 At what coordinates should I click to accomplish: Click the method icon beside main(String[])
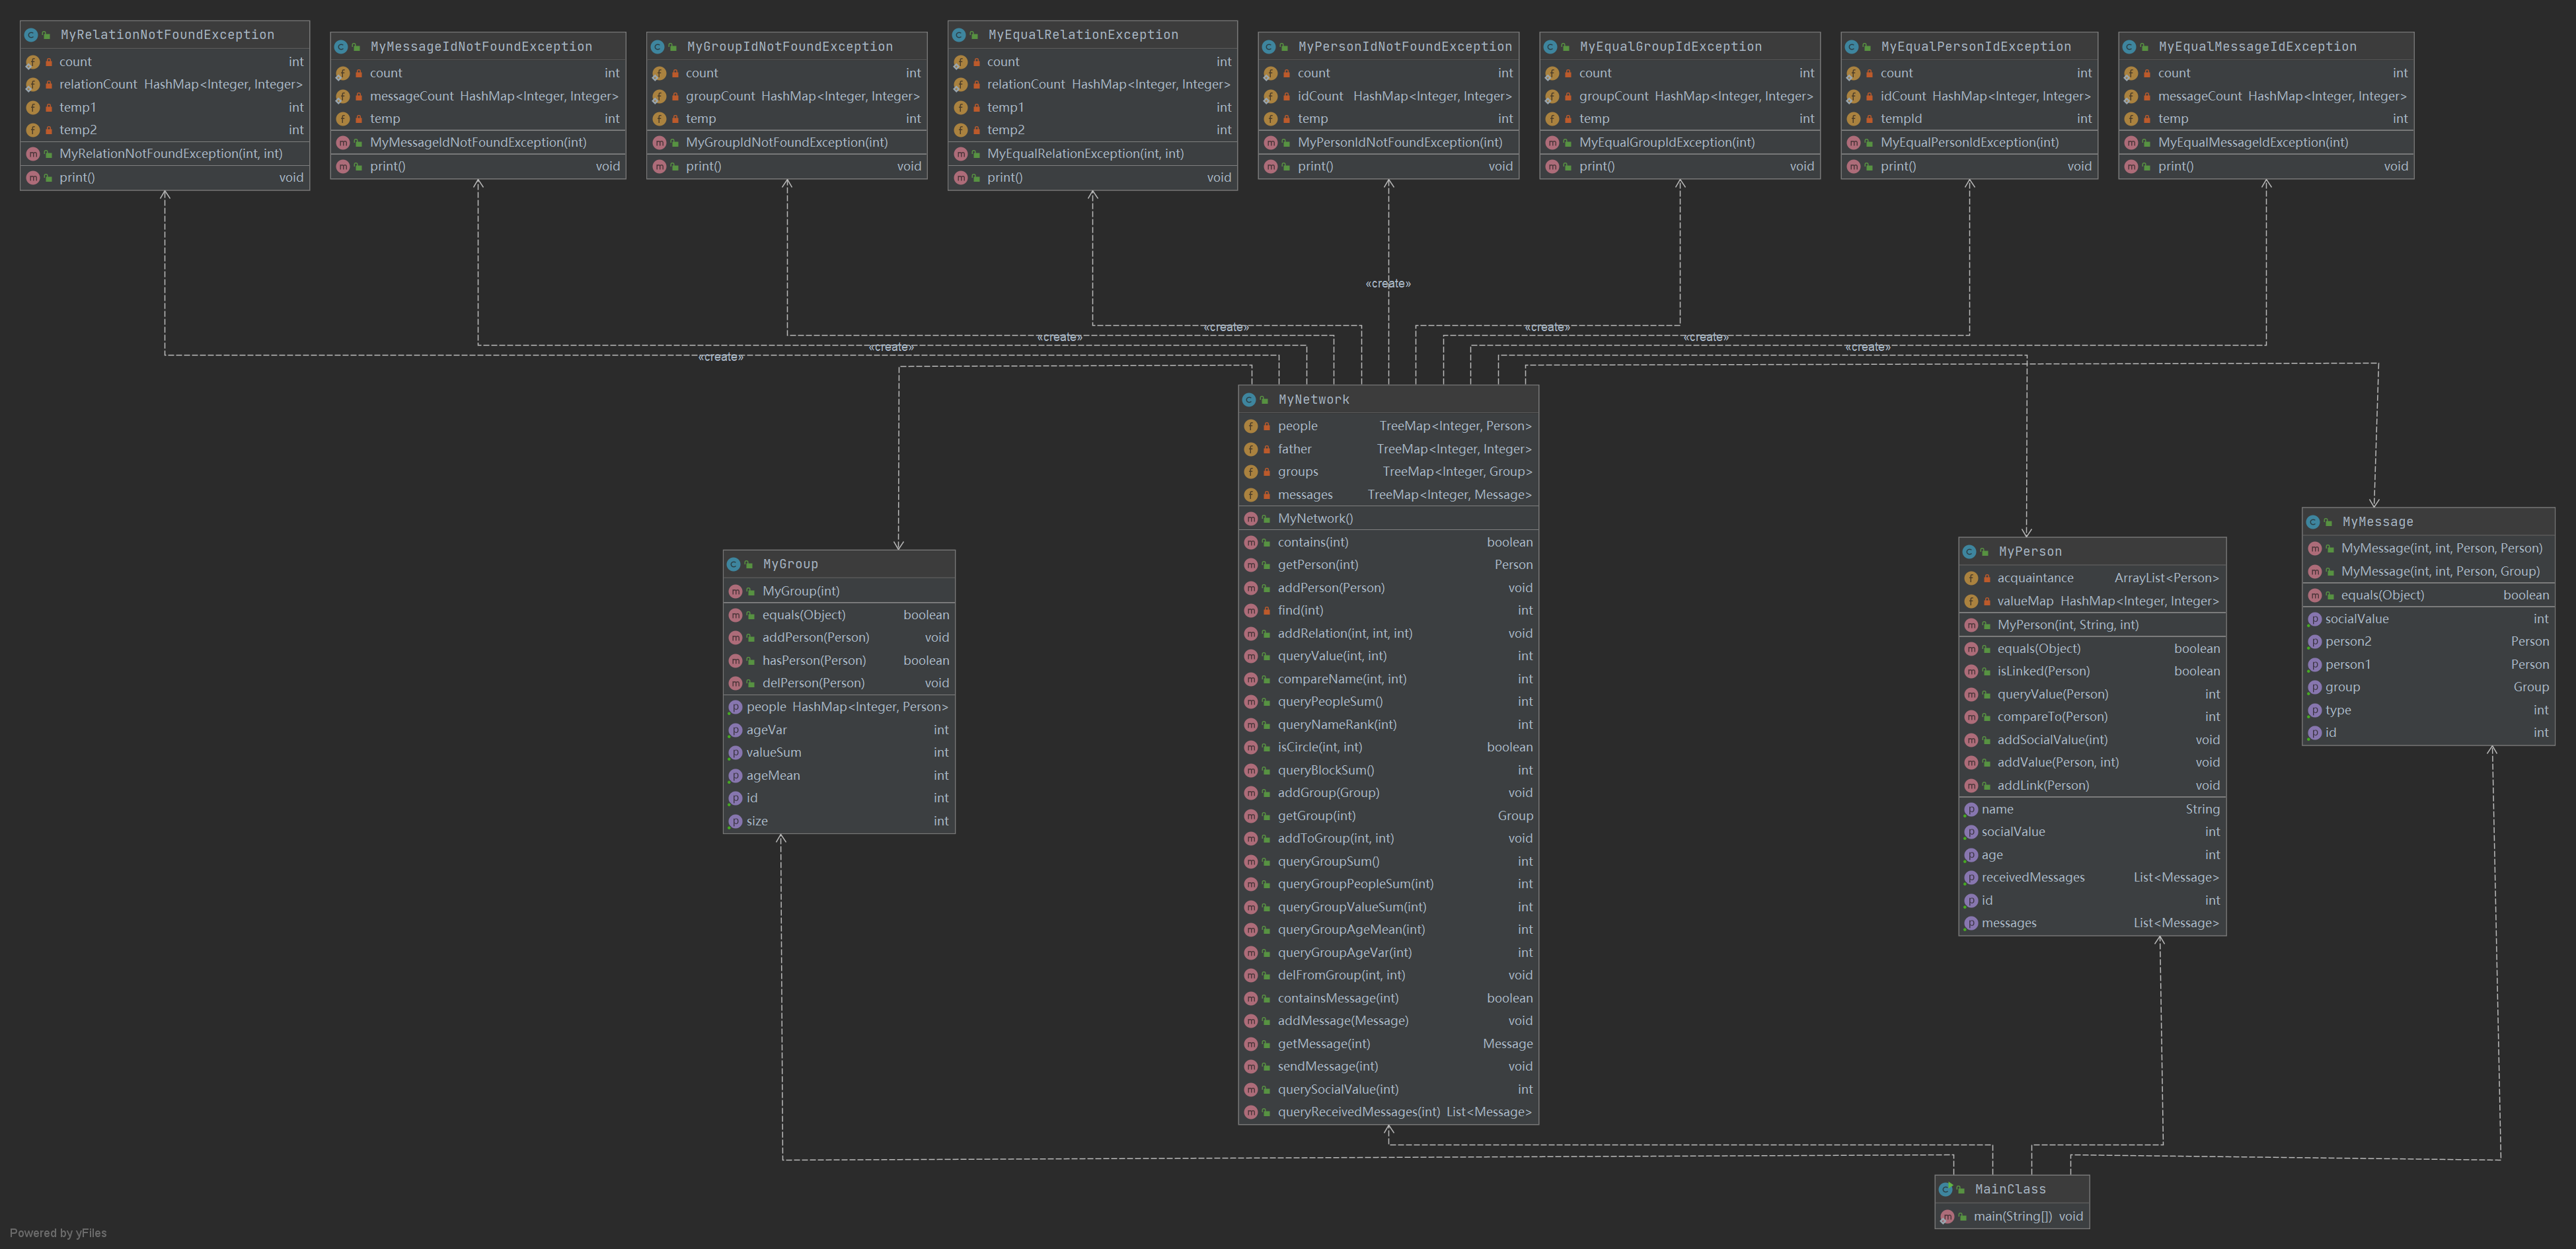(x=1947, y=1217)
